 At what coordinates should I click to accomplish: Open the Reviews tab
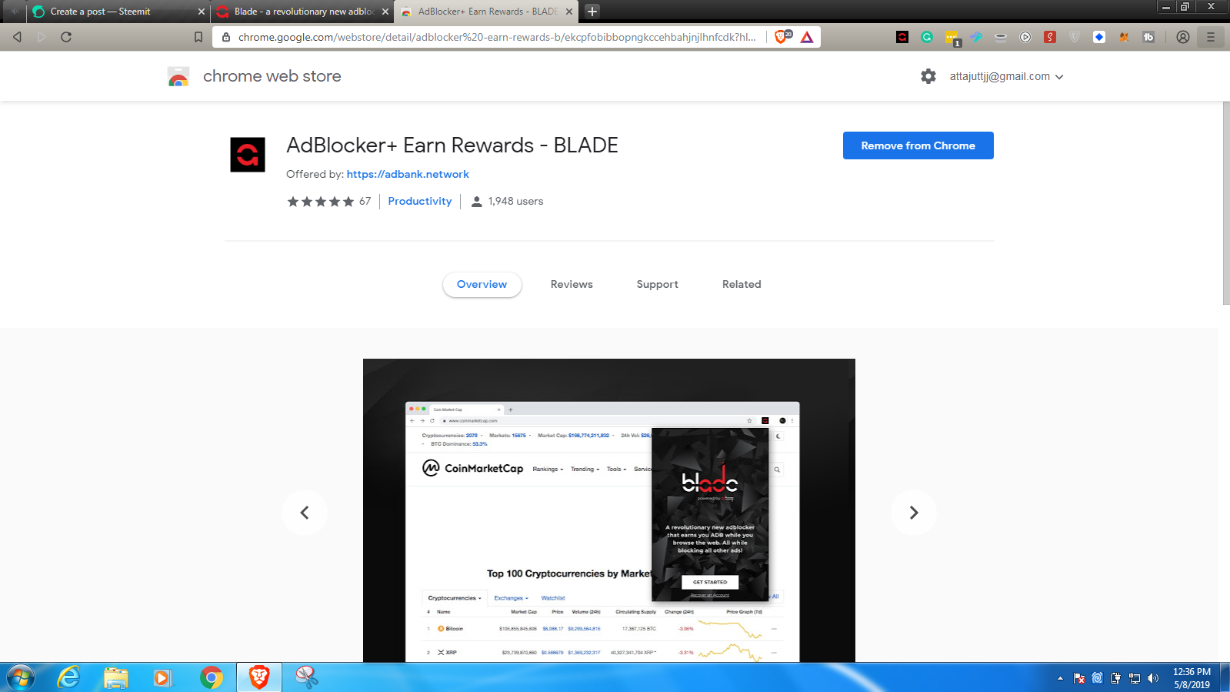(x=572, y=284)
